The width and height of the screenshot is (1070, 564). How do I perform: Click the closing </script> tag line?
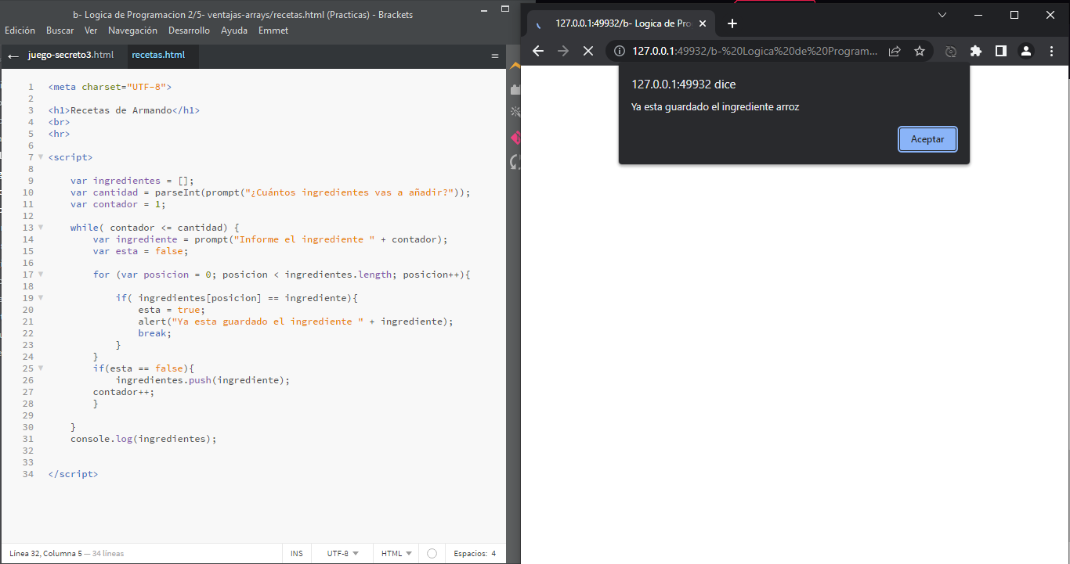pos(73,474)
